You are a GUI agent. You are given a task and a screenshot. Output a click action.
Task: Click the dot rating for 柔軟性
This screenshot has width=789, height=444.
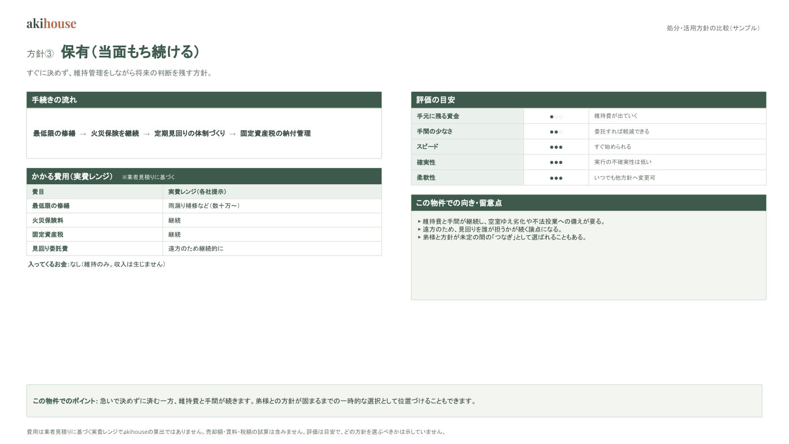click(x=556, y=177)
